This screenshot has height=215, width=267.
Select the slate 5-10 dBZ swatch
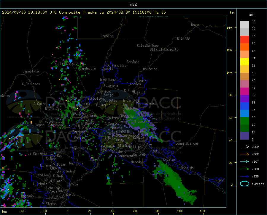coord(244,136)
